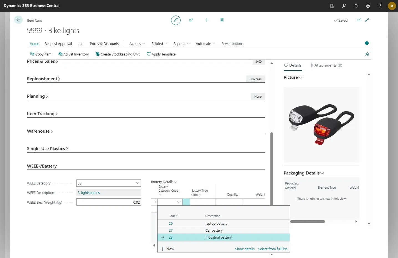Expand Prices & Sales section
The width and height of the screenshot is (398, 258).
click(x=42, y=61)
